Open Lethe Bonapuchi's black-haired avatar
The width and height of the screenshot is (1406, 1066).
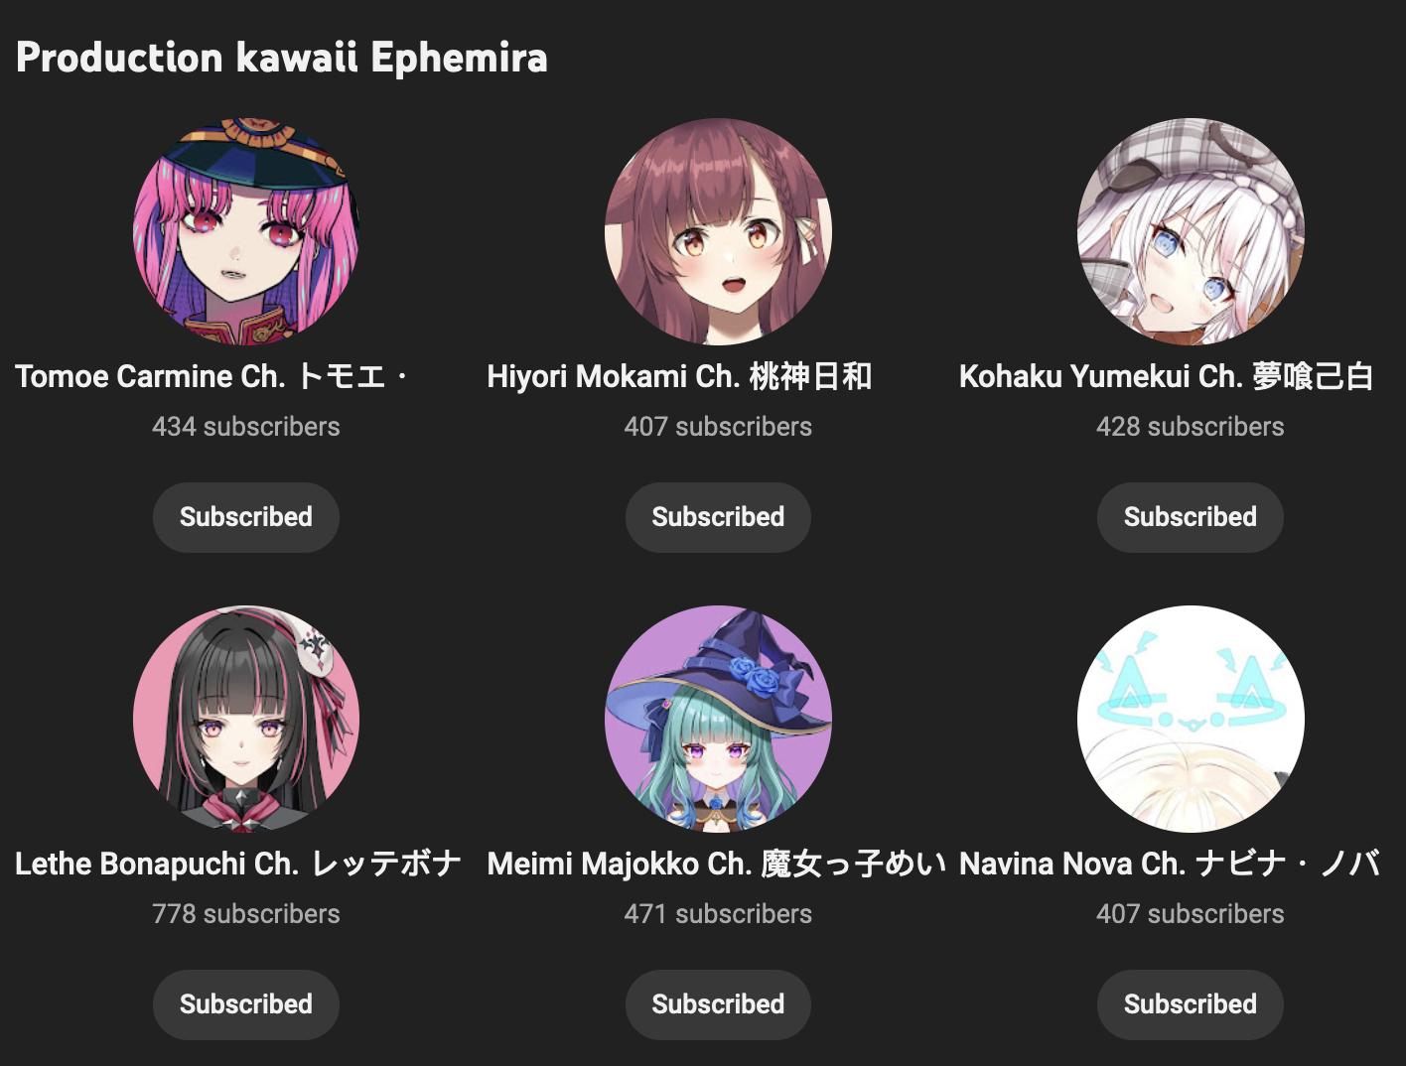(x=246, y=719)
